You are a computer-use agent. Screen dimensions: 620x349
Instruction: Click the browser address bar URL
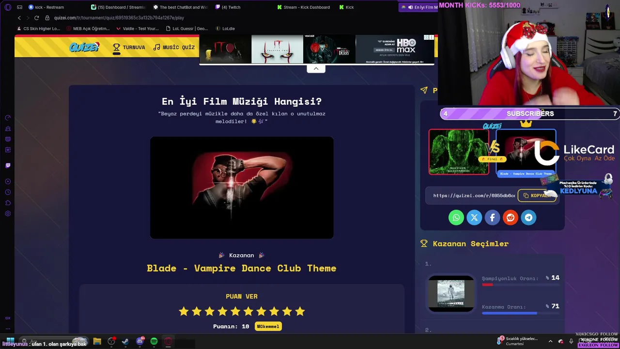[x=119, y=18]
